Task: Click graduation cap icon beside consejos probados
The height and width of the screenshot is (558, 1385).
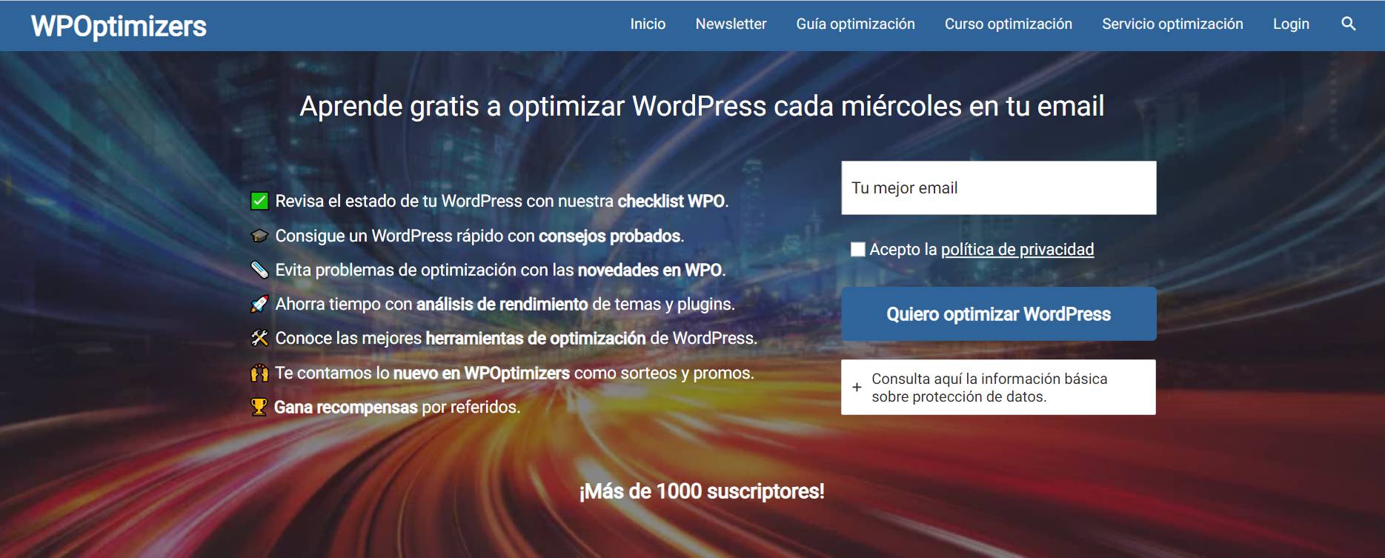Action: coord(259,236)
